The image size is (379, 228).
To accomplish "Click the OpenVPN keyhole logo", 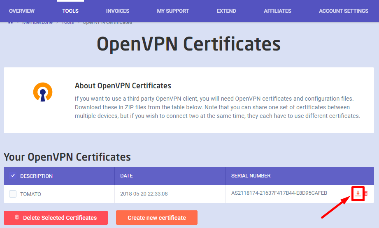I will 43,92.
